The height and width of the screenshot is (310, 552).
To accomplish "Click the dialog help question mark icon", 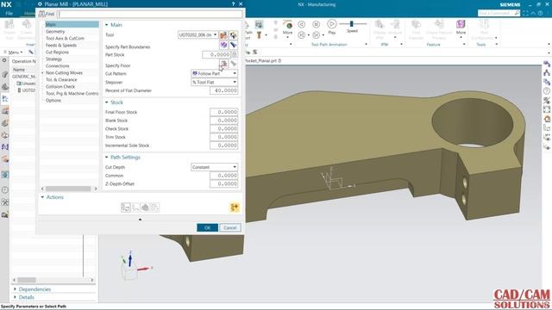I will (x=233, y=3).
